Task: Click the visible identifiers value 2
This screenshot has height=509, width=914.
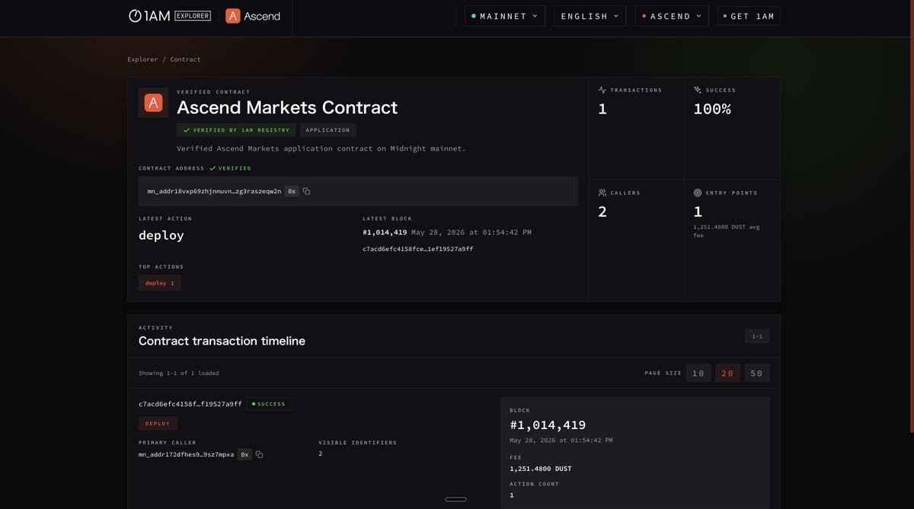Action: click(320, 453)
